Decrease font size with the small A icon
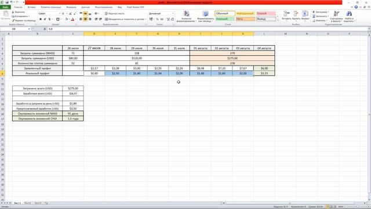 [75, 14]
